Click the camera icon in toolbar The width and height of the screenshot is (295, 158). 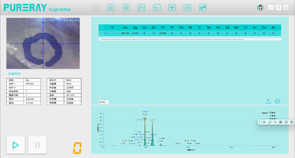[187, 8]
